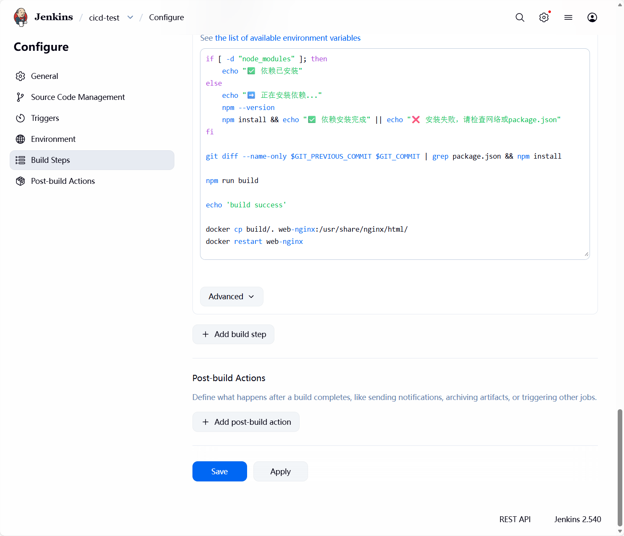Go to Environment section

(92, 139)
